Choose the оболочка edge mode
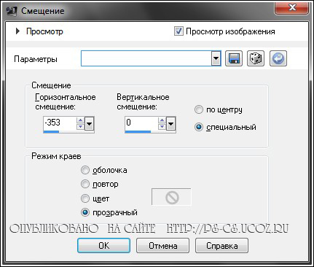Viewport: 314px width, 267px height. [x=85, y=170]
